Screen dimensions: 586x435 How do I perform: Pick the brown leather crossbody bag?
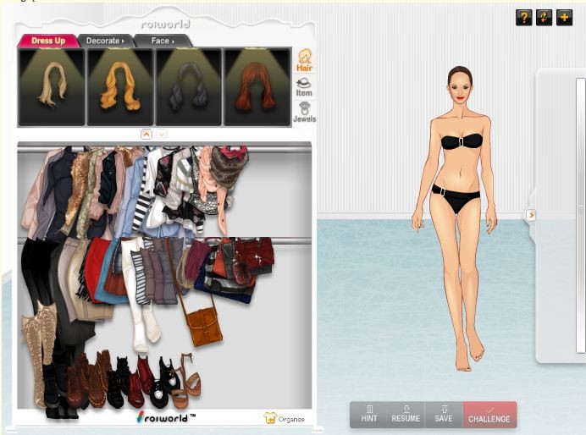pos(203,324)
